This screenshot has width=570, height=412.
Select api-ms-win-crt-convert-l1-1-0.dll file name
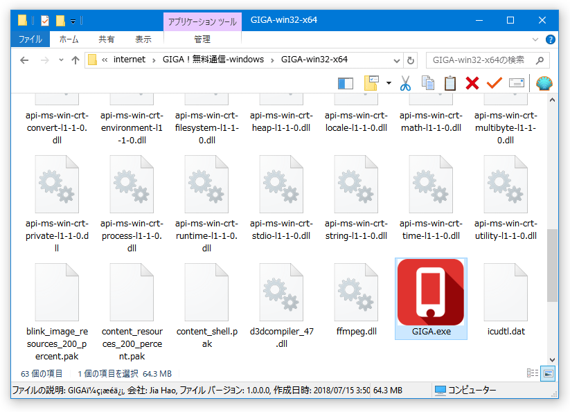tap(57, 128)
